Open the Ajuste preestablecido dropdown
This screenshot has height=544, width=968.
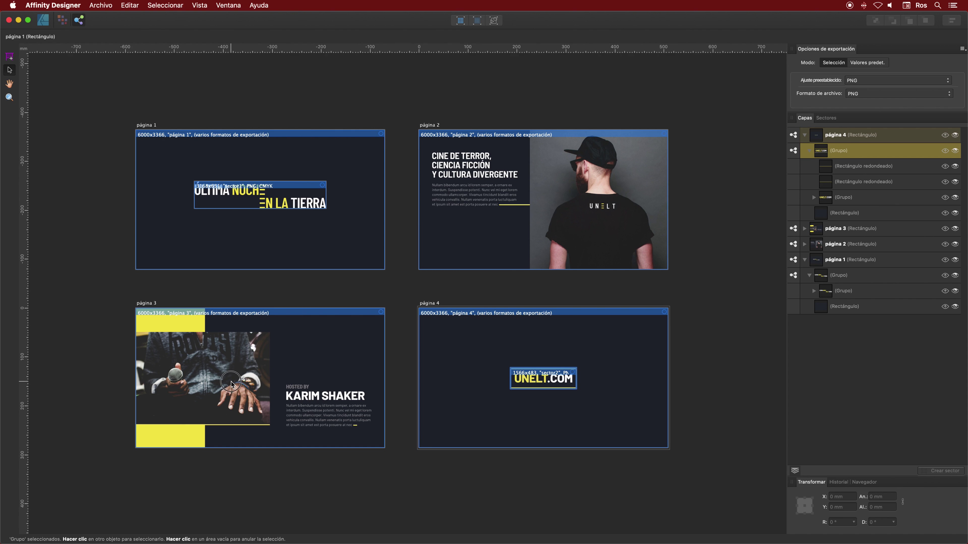(x=898, y=80)
